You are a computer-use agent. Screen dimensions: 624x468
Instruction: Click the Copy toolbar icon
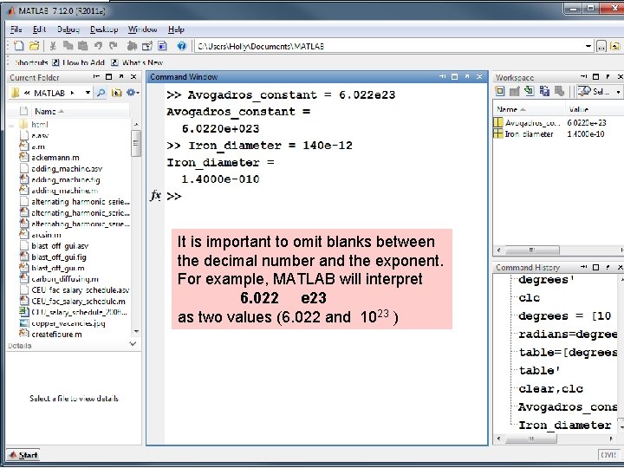68,46
